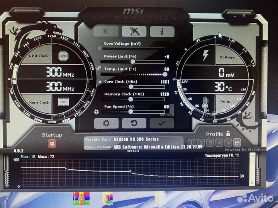278x208 pixels.
Task: Toggle the fan speed Auto button
Action: click(x=168, y=115)
